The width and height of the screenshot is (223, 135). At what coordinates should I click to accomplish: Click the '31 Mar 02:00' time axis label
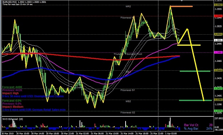[83, 134]
